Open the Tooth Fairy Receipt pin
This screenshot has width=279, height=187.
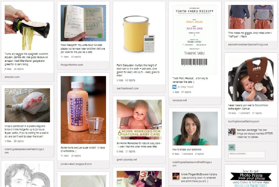point(194,39)
